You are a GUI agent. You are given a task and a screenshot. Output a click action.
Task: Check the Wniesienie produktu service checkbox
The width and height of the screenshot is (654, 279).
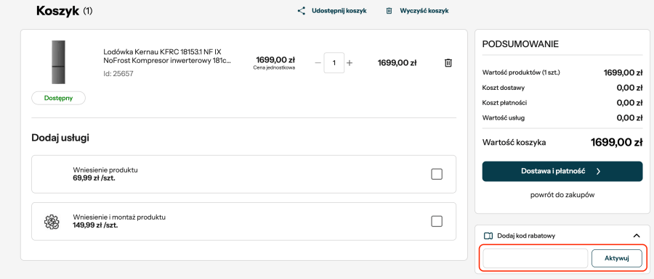[437, 174]
